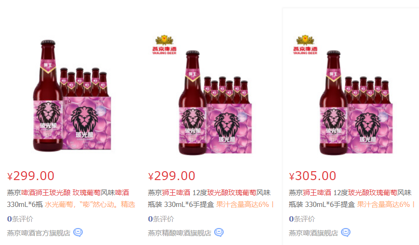Click the first ¥299.00 price

(31, 176)
